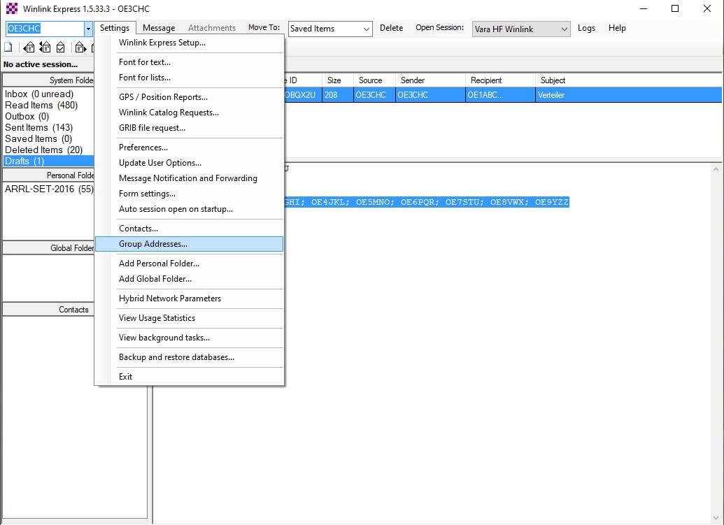Image resolution: width=724 pixels, height=525 pixels.
Task: Click Open Session label button
Action: [x=439, y=28]
